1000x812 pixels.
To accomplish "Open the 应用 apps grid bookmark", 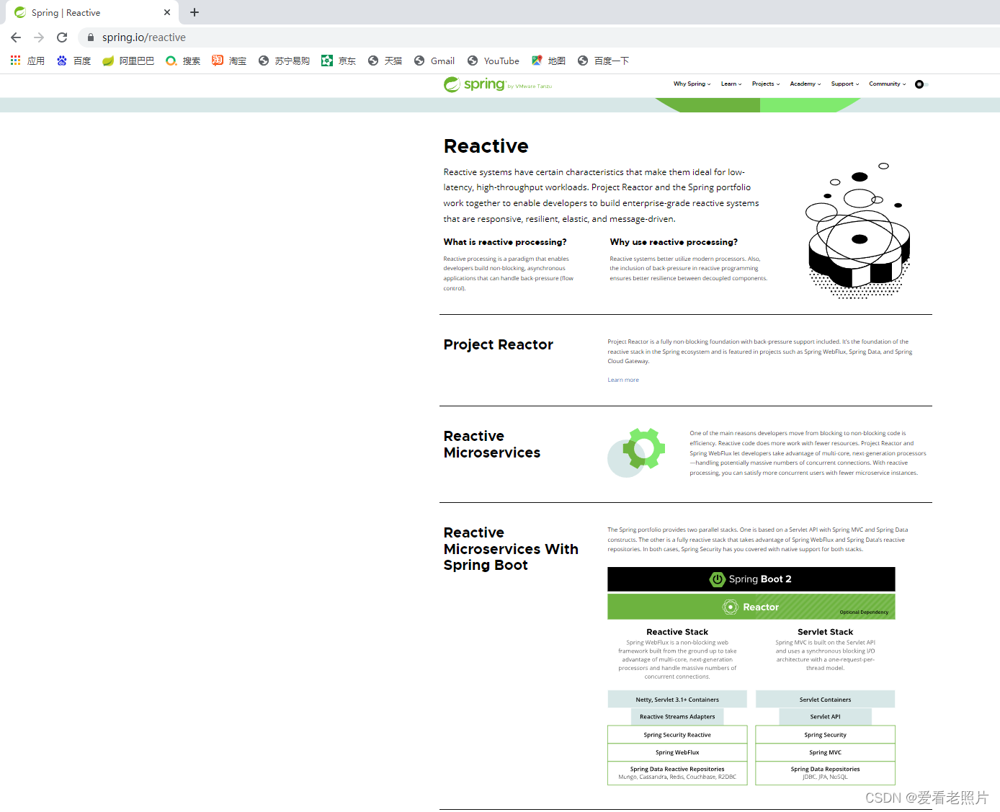I will (x=27, y=61).
